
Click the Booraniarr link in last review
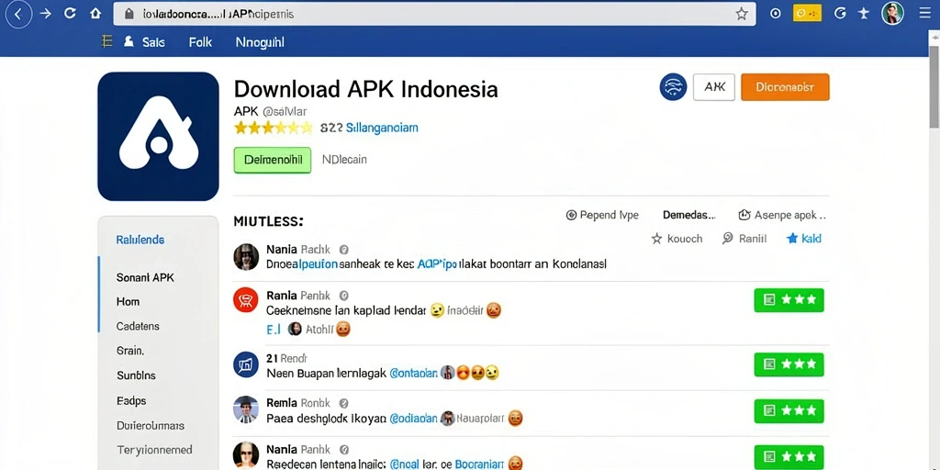point(477,464)
